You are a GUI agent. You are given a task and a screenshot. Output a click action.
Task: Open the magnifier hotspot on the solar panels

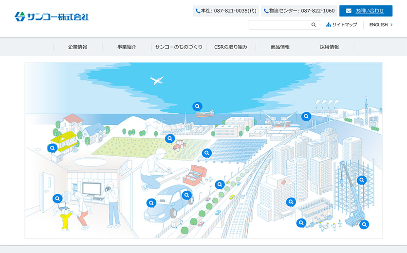click(x=207, y=153)
